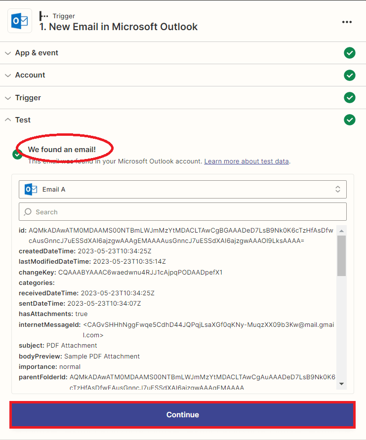Screen dimensions: 366x440
Task: Click into the Search field
Action: click(188, 212)
